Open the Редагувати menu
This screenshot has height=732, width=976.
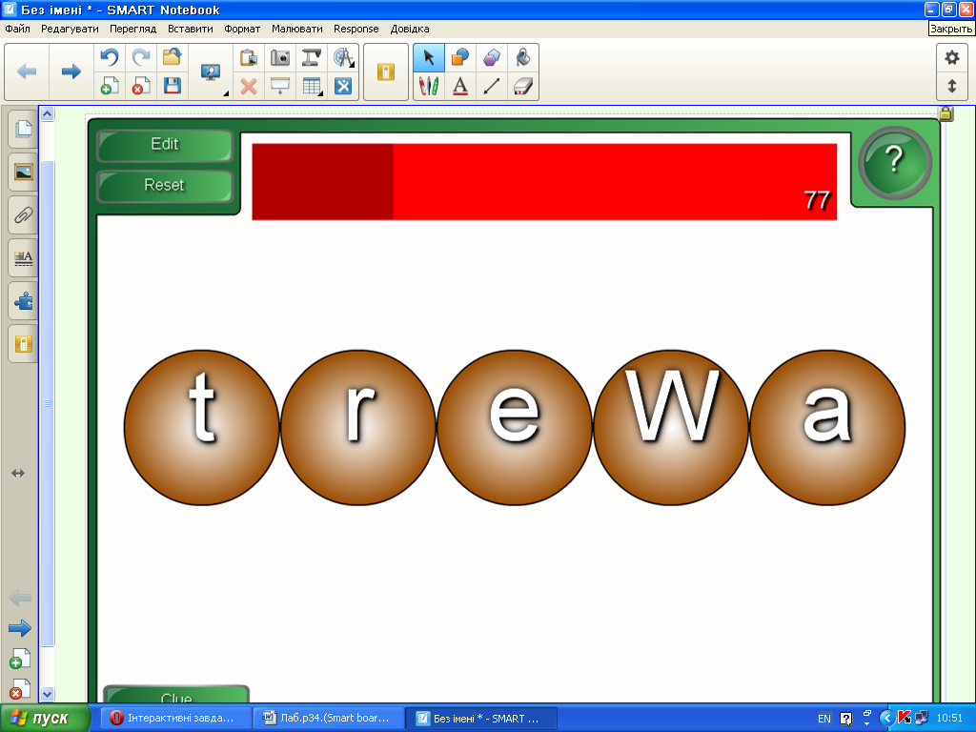click(x=70, y=29)
